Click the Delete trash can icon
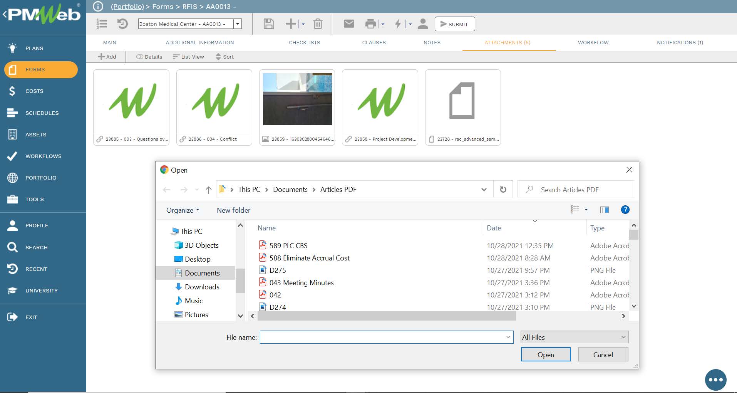 pyautogui.click(x=318, y=24)
